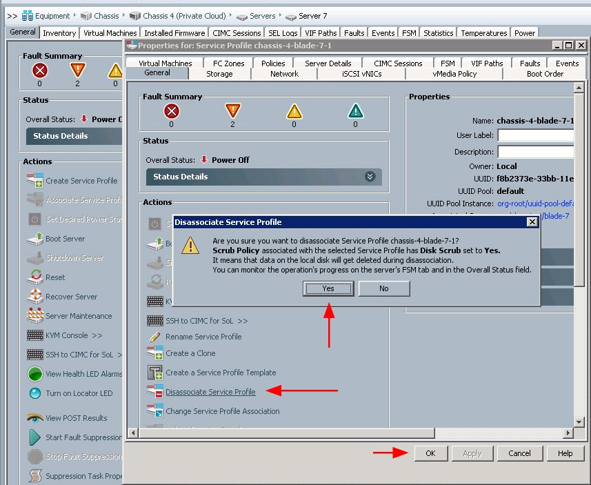Click Suppression Task Properties scroll icon
591x485 pixels.
[x=35, y=475]
